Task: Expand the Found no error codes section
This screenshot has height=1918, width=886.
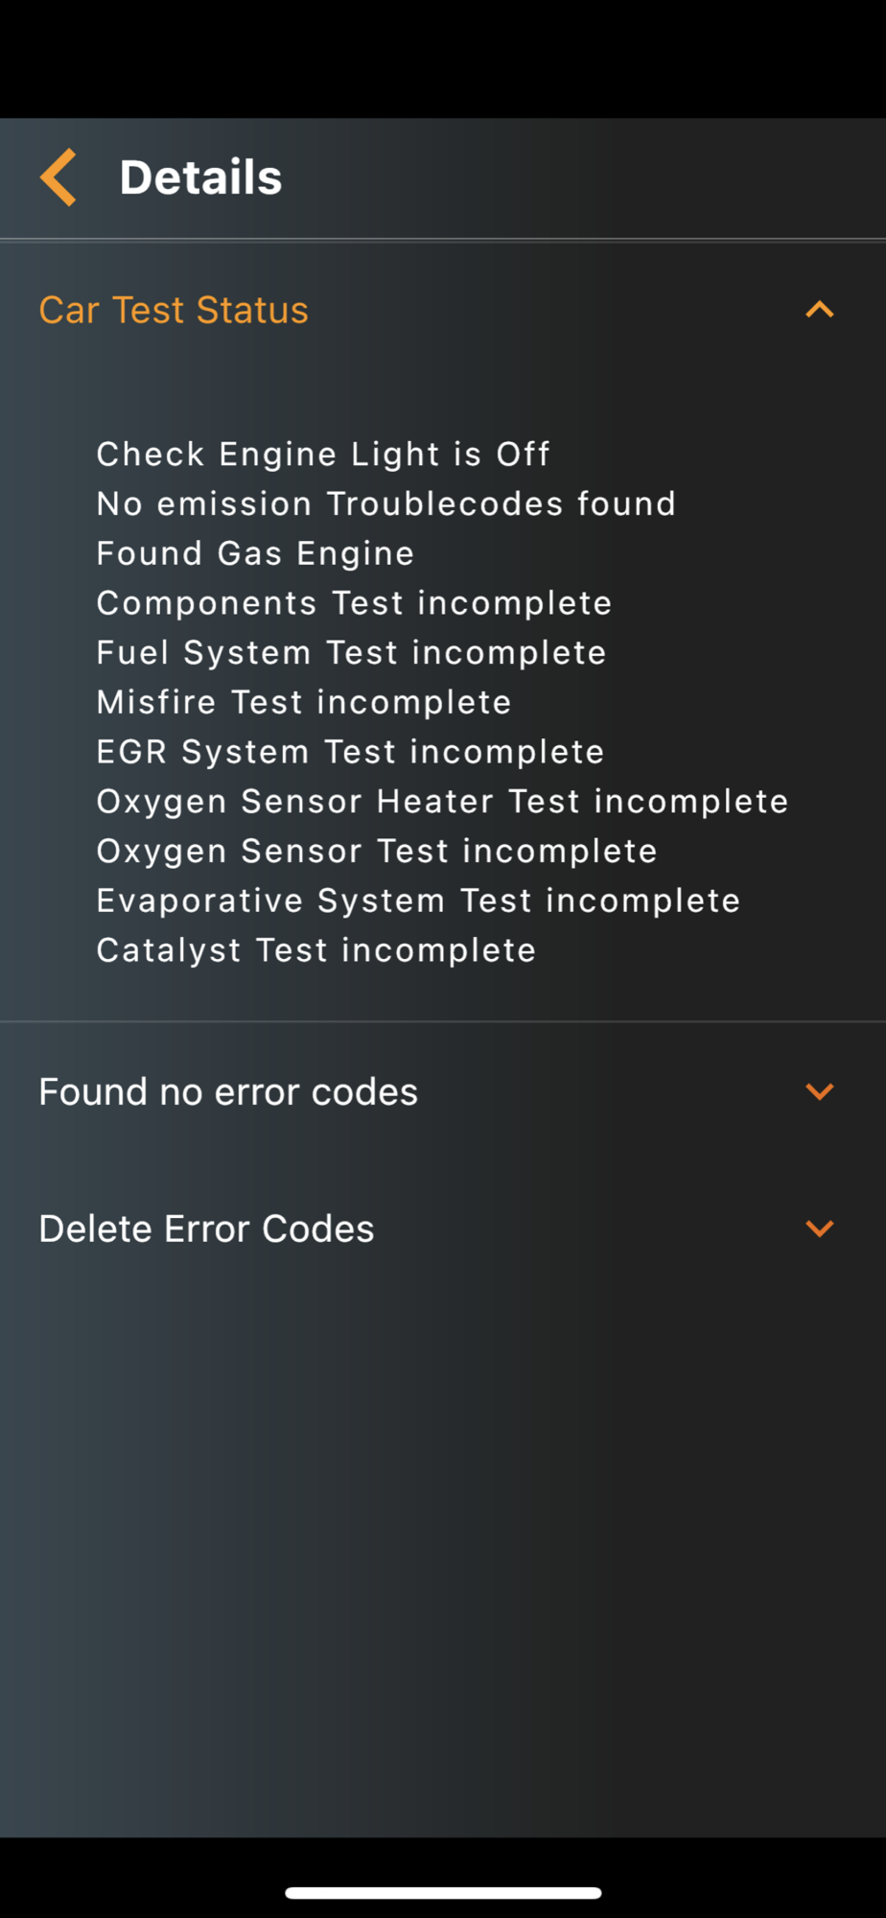Action: pyautogui.click(x=820, y=1091)
